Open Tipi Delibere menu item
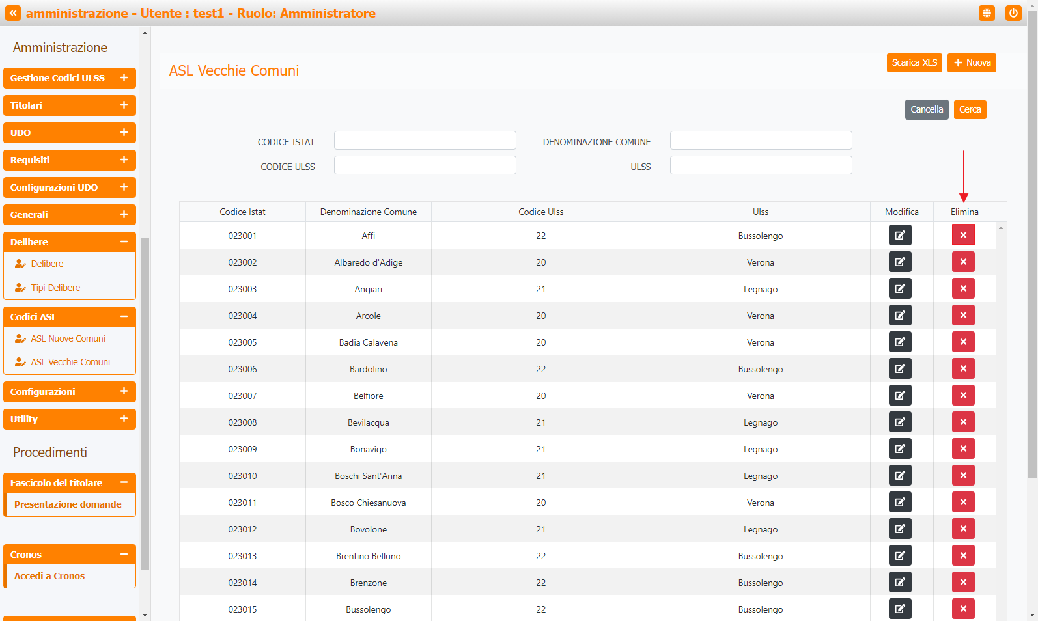Viewport: 1038px width, 621px height. [x=55, y=288]
